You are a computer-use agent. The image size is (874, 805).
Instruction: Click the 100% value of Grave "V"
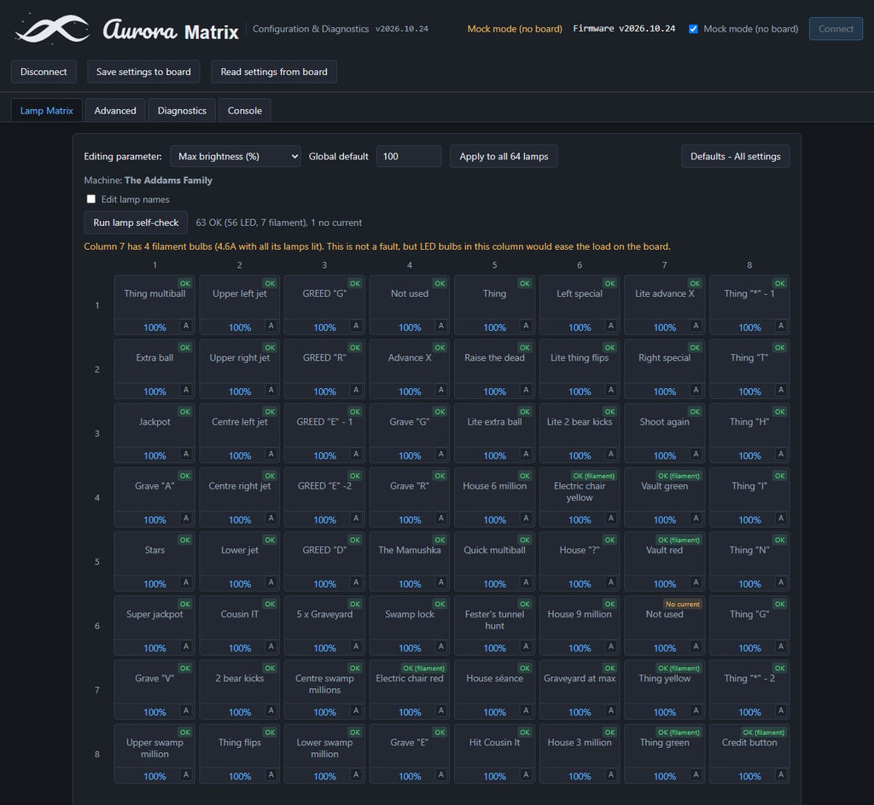coord(154,712)
